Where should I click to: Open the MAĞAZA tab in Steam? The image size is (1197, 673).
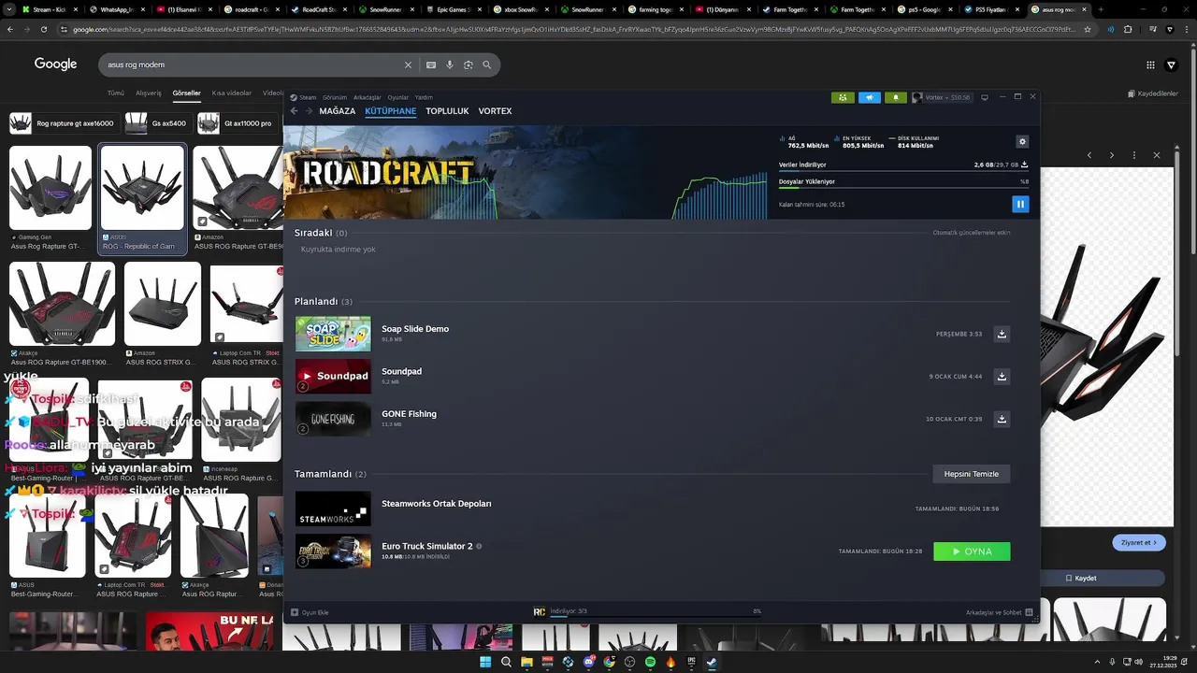(338, 110)
